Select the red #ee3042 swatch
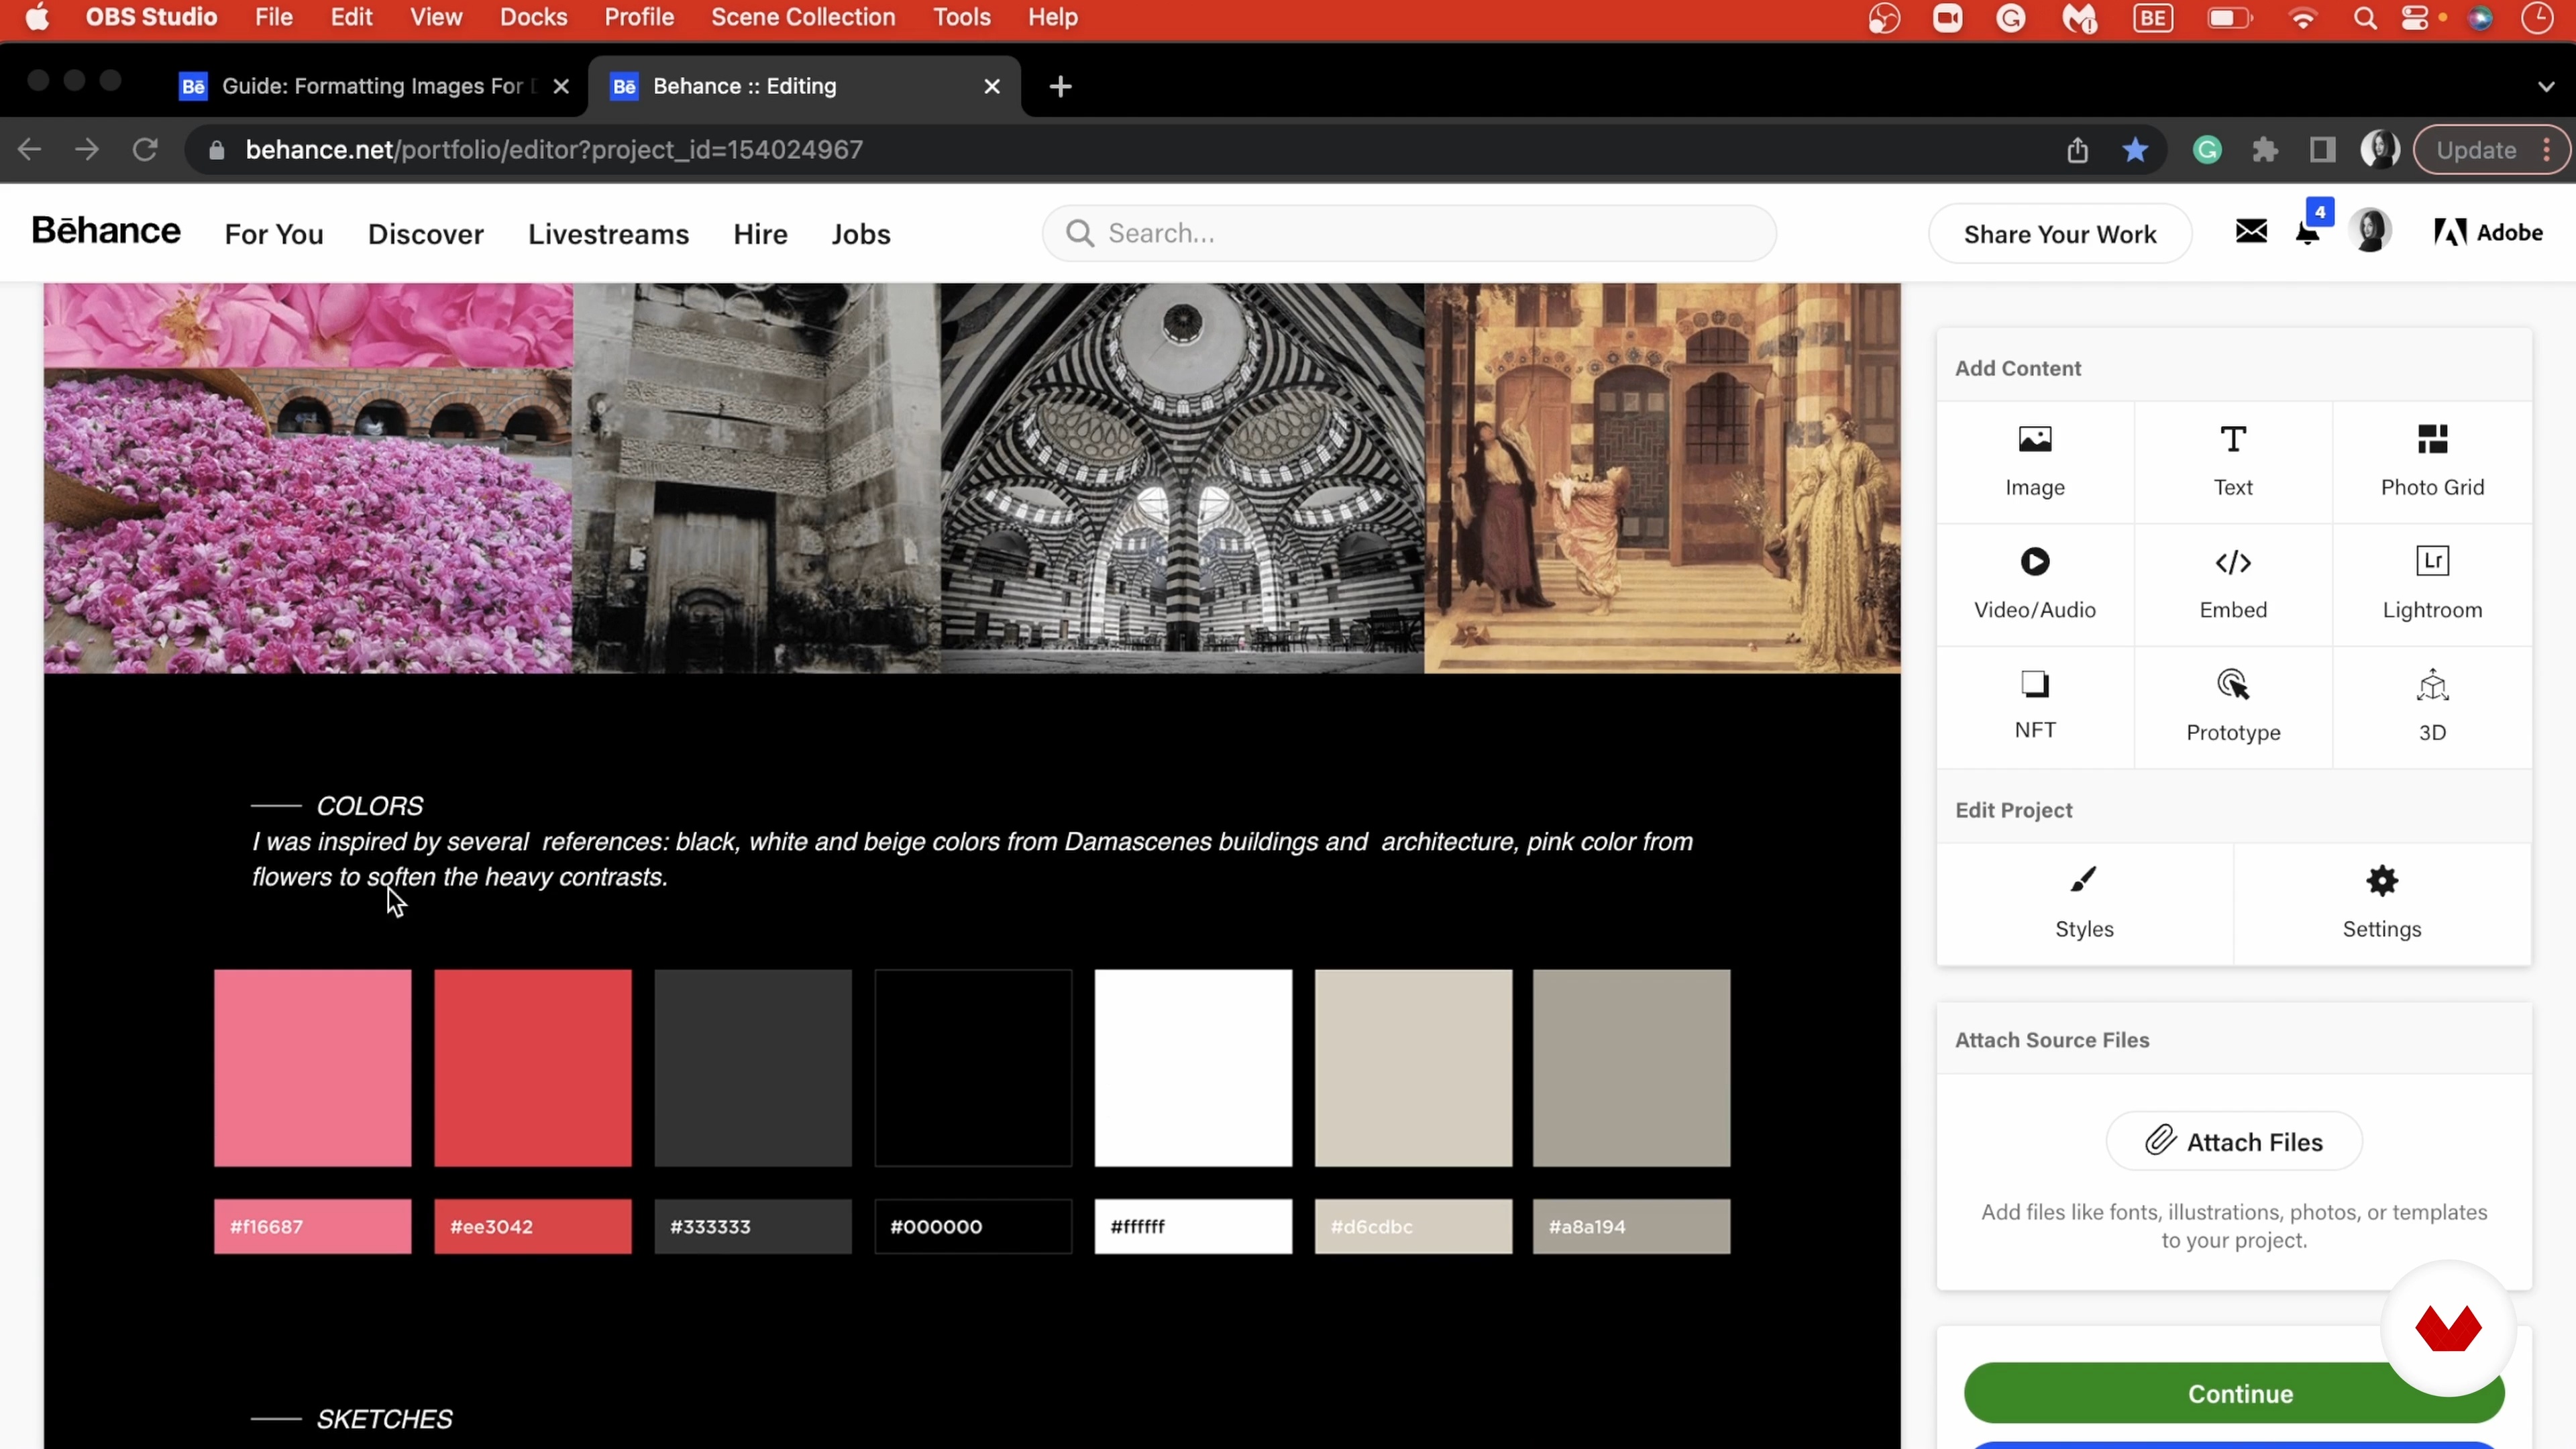This screenshot has height=1449, width=2576. [x=532, y=1067]
